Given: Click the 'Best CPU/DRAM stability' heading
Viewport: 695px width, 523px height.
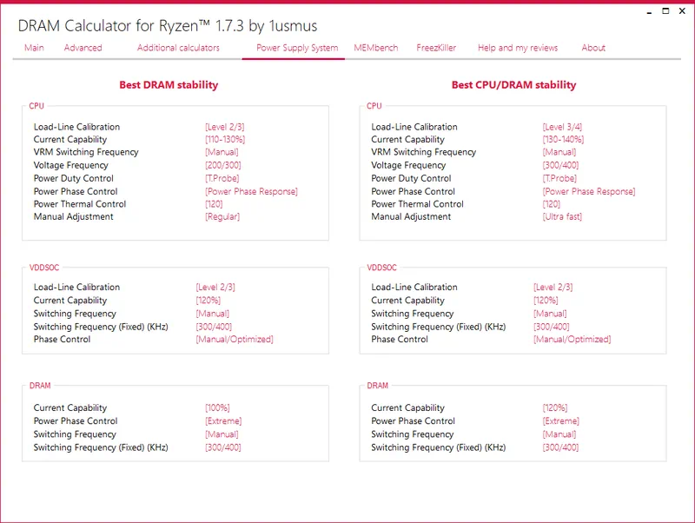Looking at the screenshot, I should tap(513, 84).
